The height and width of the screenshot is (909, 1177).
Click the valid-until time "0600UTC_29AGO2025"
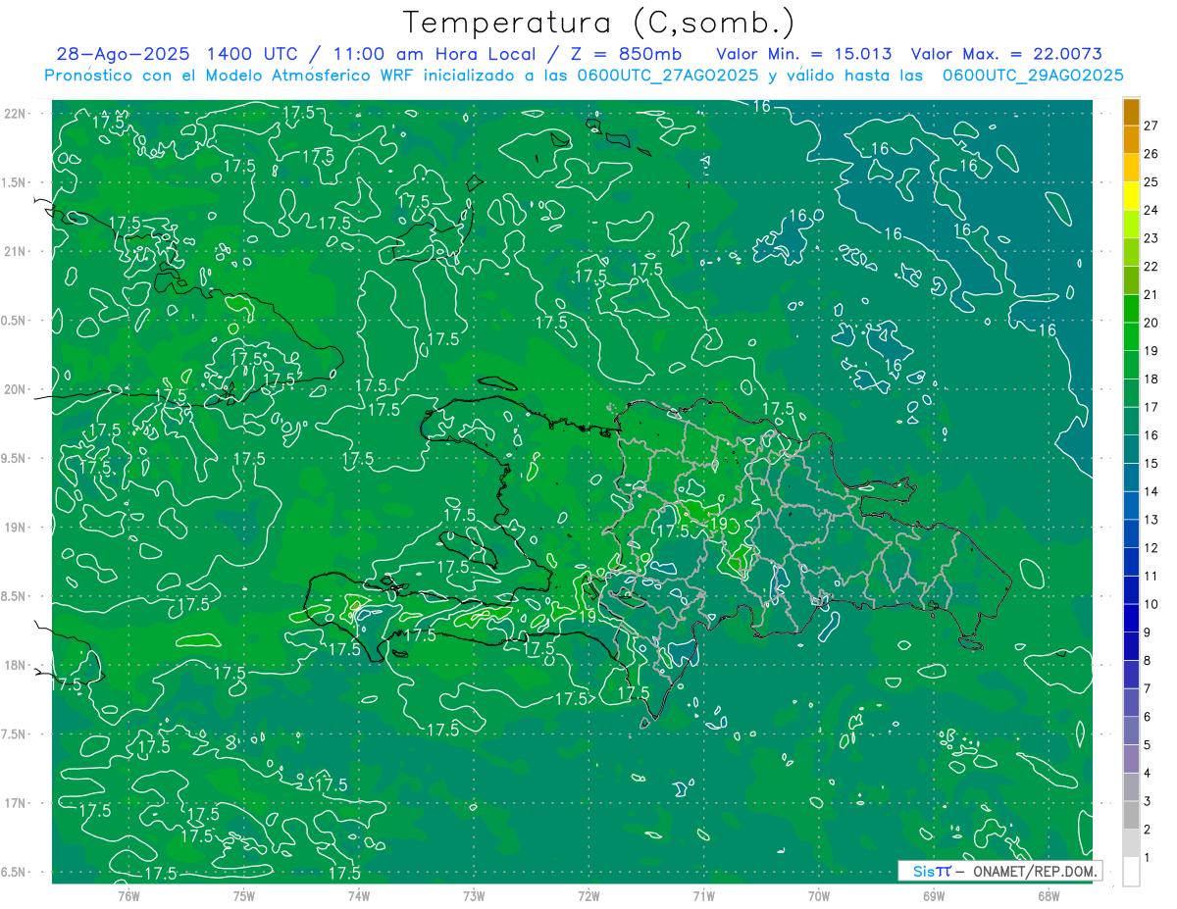coord(1033,76)
